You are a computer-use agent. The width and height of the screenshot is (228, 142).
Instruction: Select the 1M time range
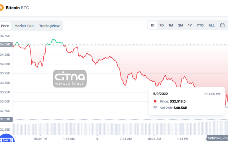click(x=171, y=25)
